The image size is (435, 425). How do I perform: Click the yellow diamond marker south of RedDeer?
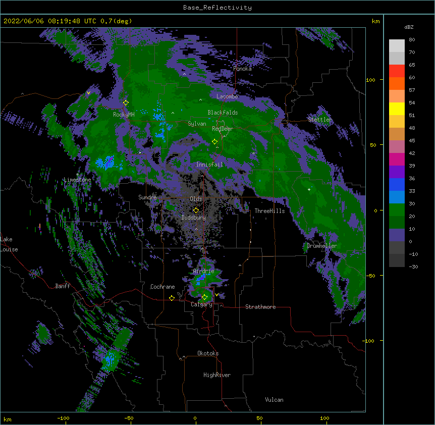(x=214, y=142)
